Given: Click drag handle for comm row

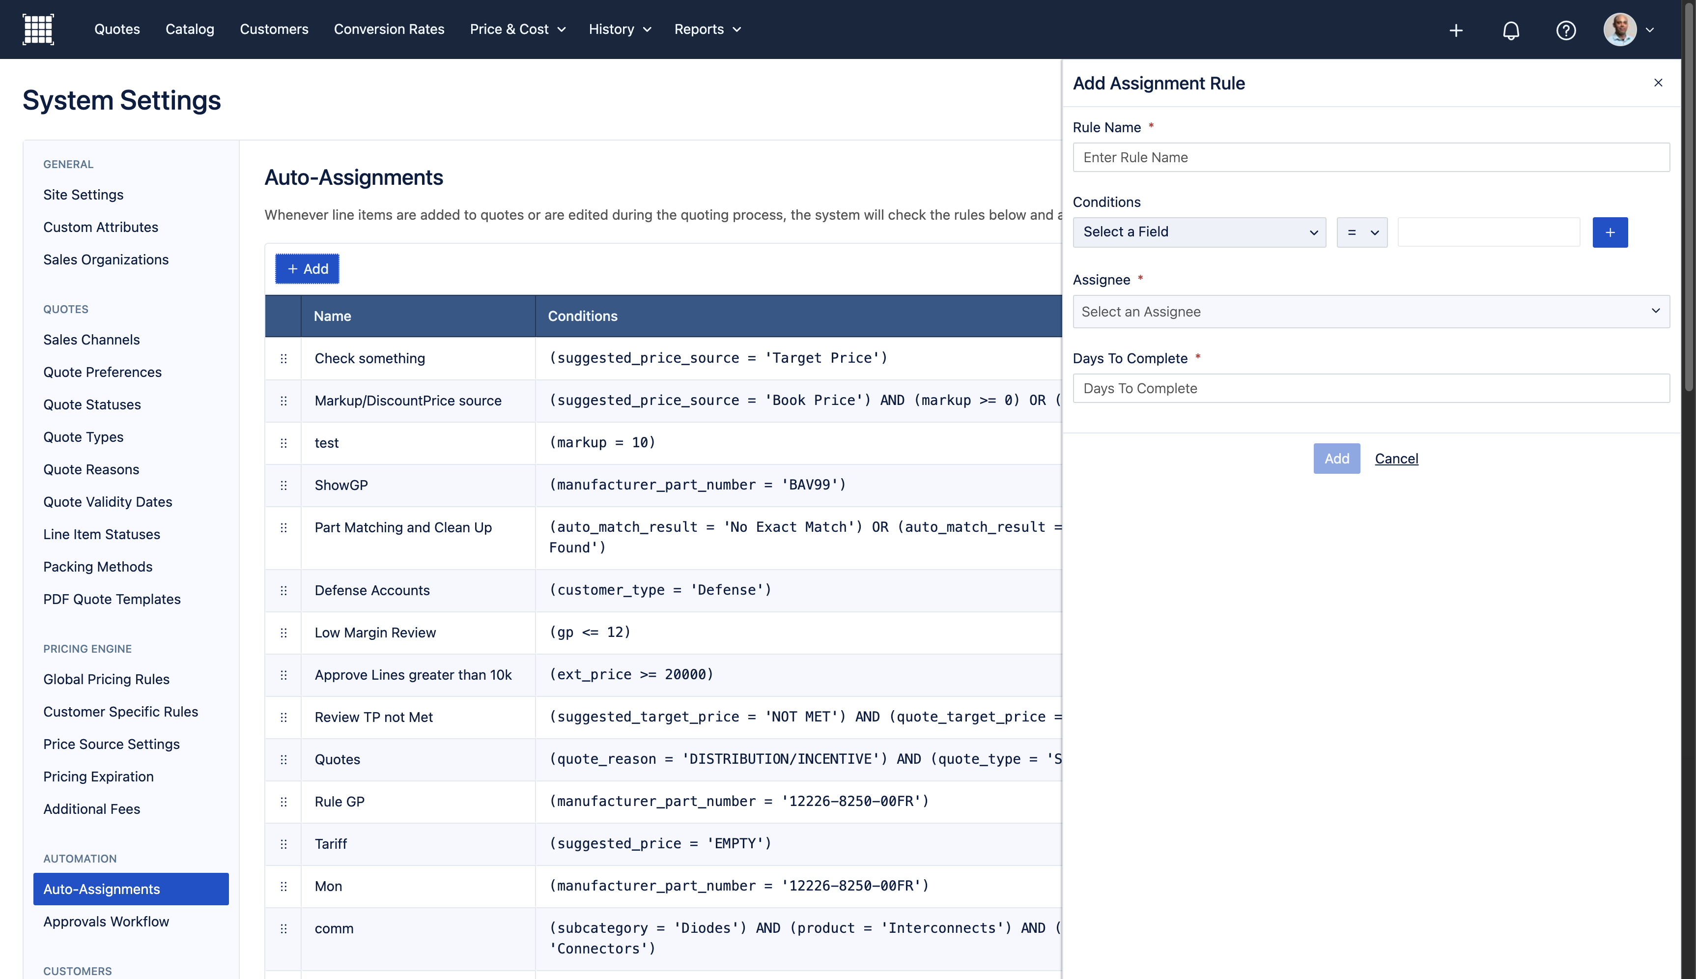Looking at the screenshot, I should click(x=283, y=928).
